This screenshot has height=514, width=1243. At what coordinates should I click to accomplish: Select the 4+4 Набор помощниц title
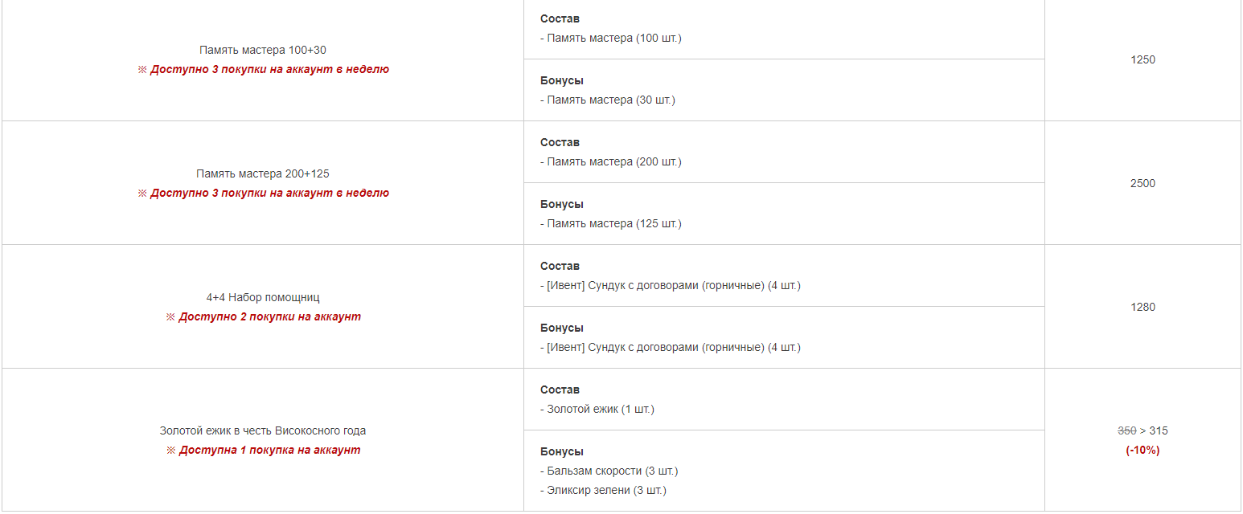pyautogui.click(x=263, y=297)
